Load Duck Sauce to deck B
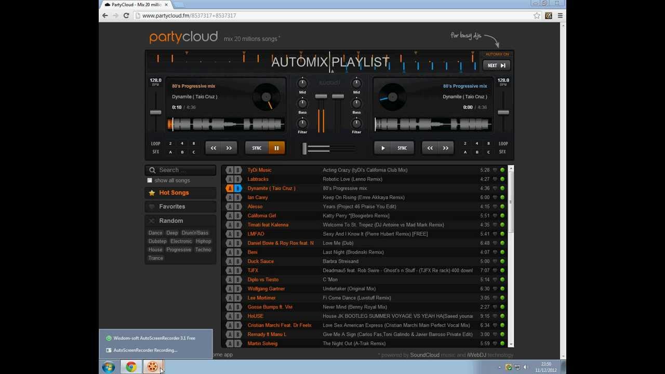 238,261
